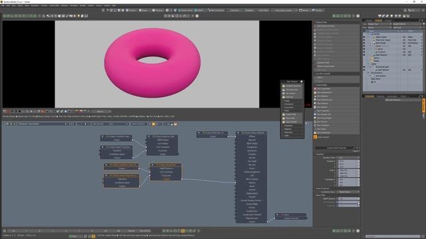
Task: Click the orange vertical tab on the right edge
Action: (x=423, y=106)
